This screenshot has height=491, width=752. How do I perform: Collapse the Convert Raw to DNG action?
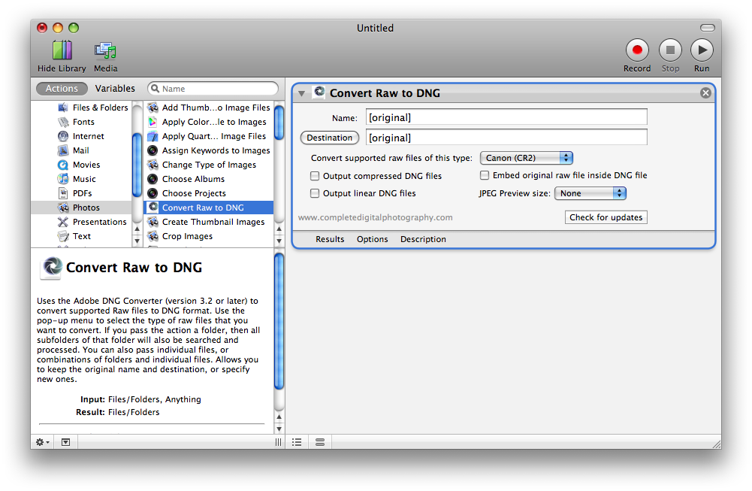click(x=302, y=93)
